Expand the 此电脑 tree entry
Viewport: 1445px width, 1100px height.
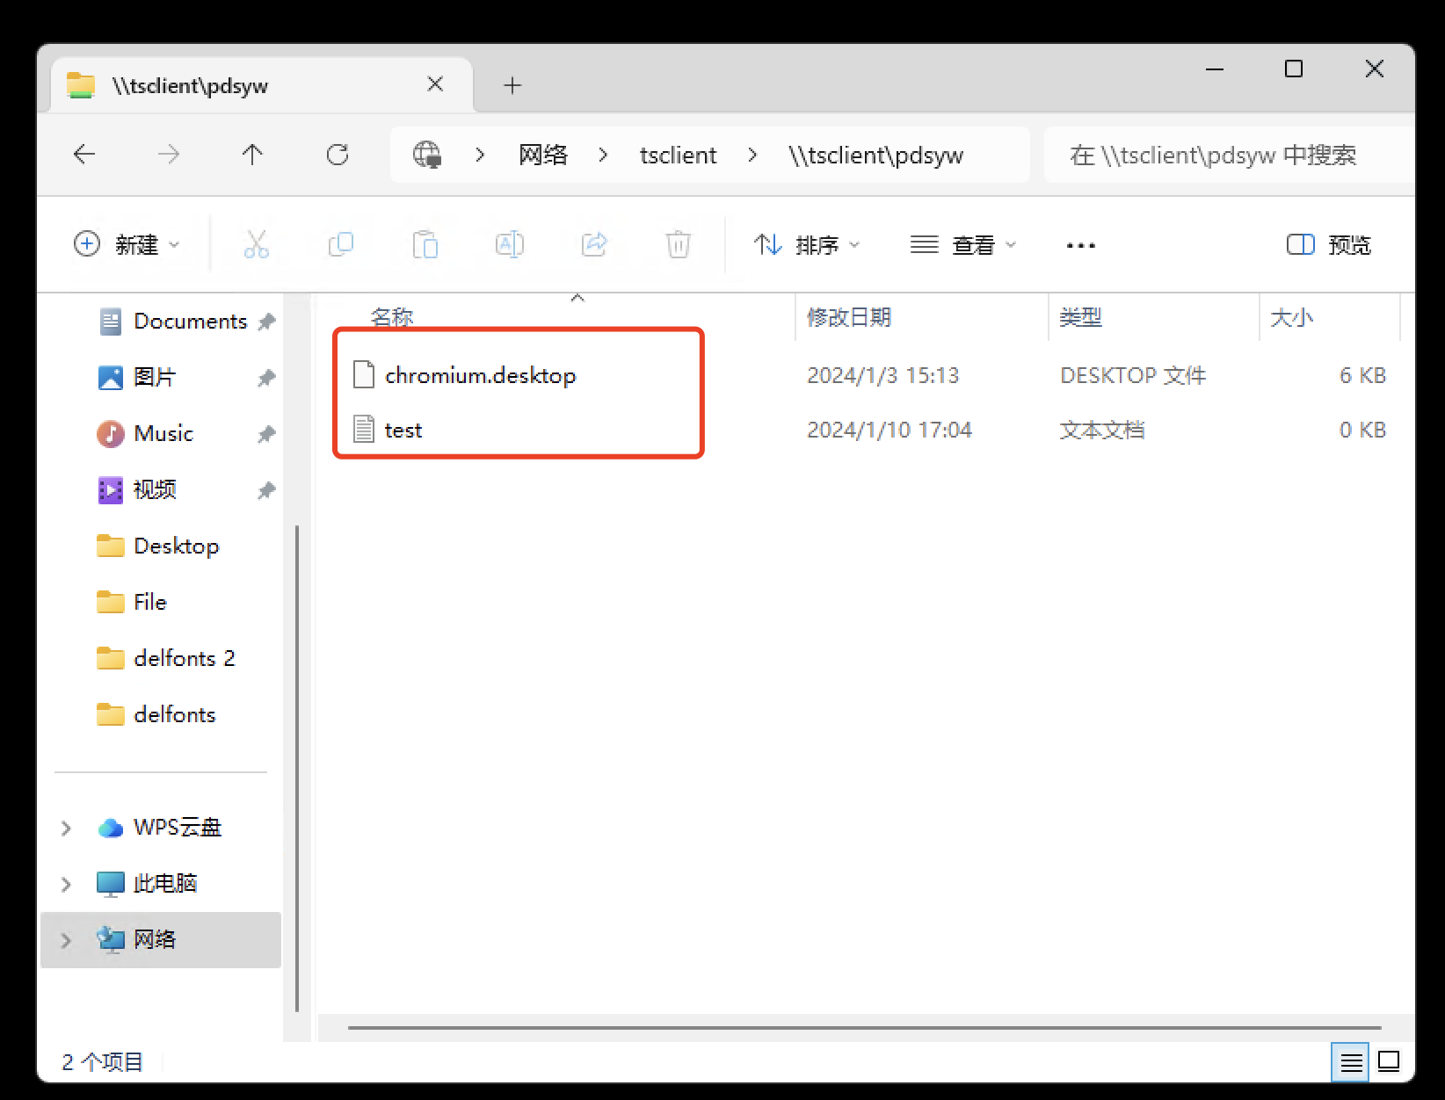click(x=66, y=884)
